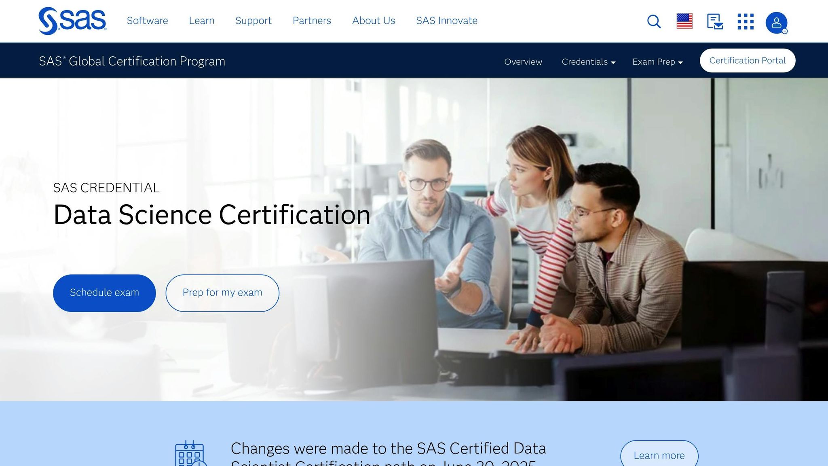The image size is (828, 466).
Task: Open your signed-in profile account icon
Action: coord(776,21)
